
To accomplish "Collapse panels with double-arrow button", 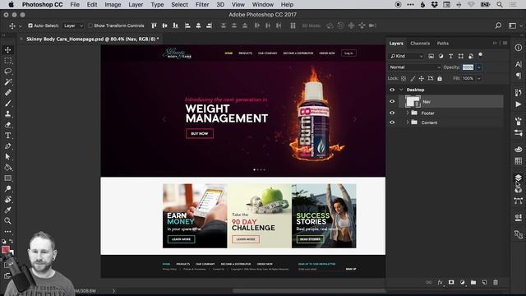I will 495,43.
